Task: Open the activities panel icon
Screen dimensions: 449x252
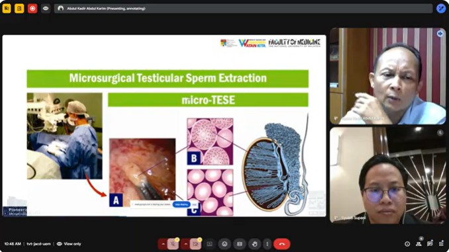Action: (441, 244)
